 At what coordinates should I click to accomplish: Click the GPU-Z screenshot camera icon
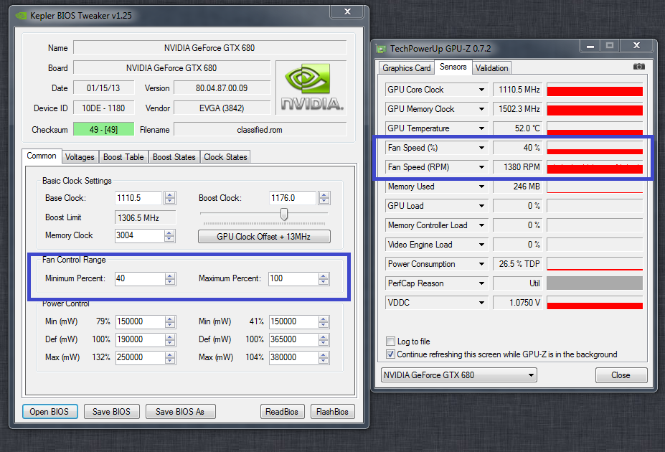click(638, 67)
